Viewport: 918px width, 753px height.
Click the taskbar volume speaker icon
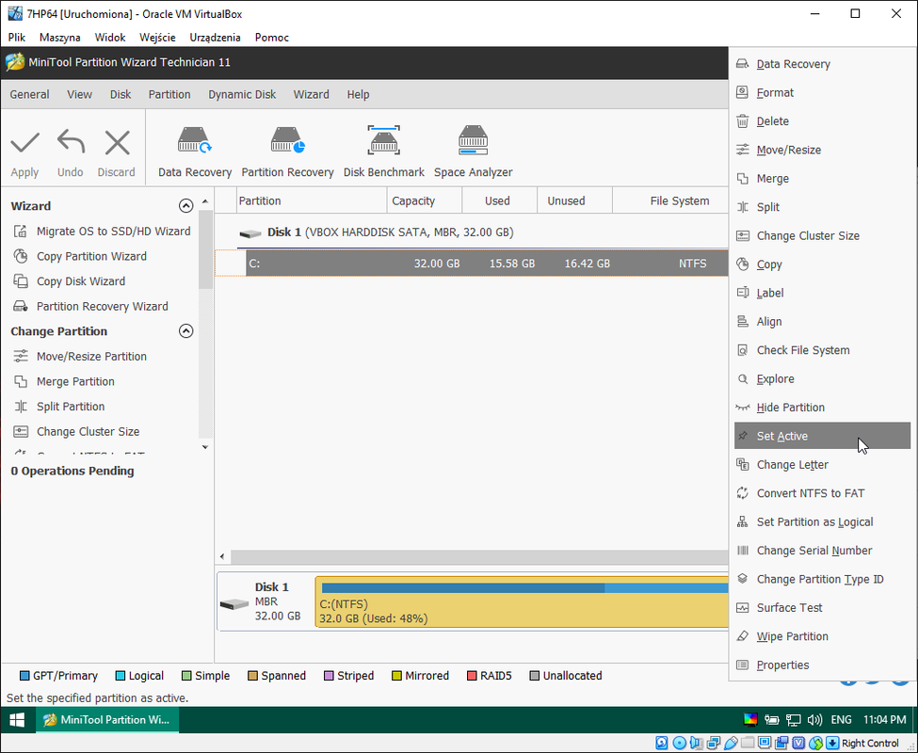click(814, 720)
